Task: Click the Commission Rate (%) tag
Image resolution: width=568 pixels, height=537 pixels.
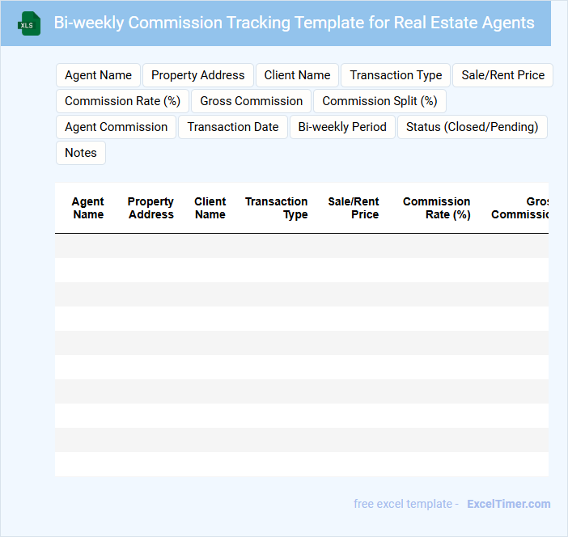Action: point(122,101)
